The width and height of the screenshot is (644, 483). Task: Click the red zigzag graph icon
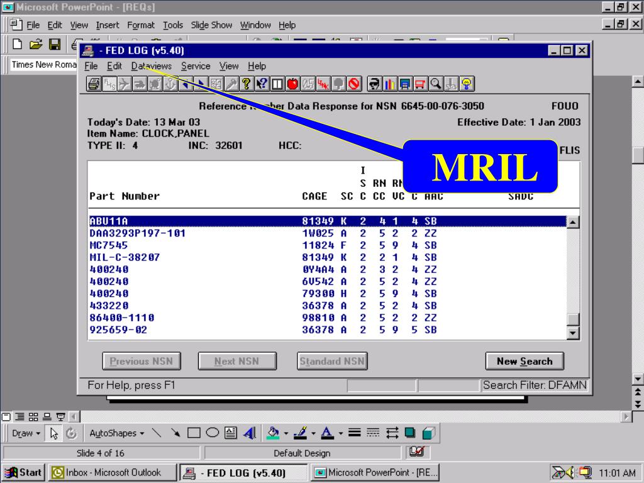click(323, 84)
